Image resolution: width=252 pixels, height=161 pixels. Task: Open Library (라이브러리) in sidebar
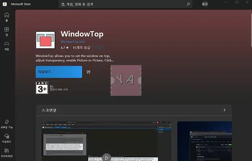pyautogui.click(x=7, y=153)
